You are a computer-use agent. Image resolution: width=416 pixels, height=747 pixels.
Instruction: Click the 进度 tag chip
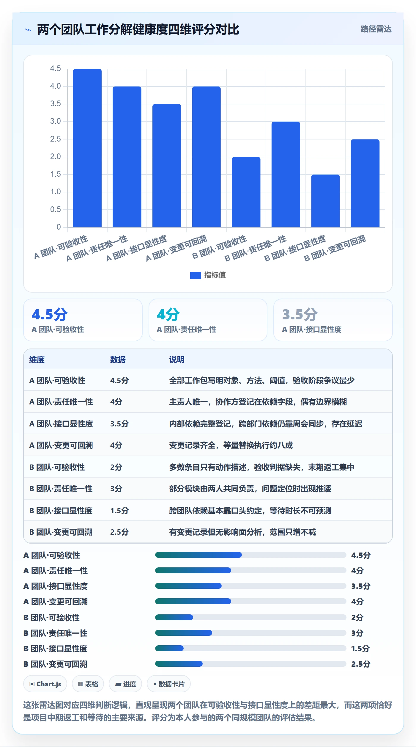(125, 684)
